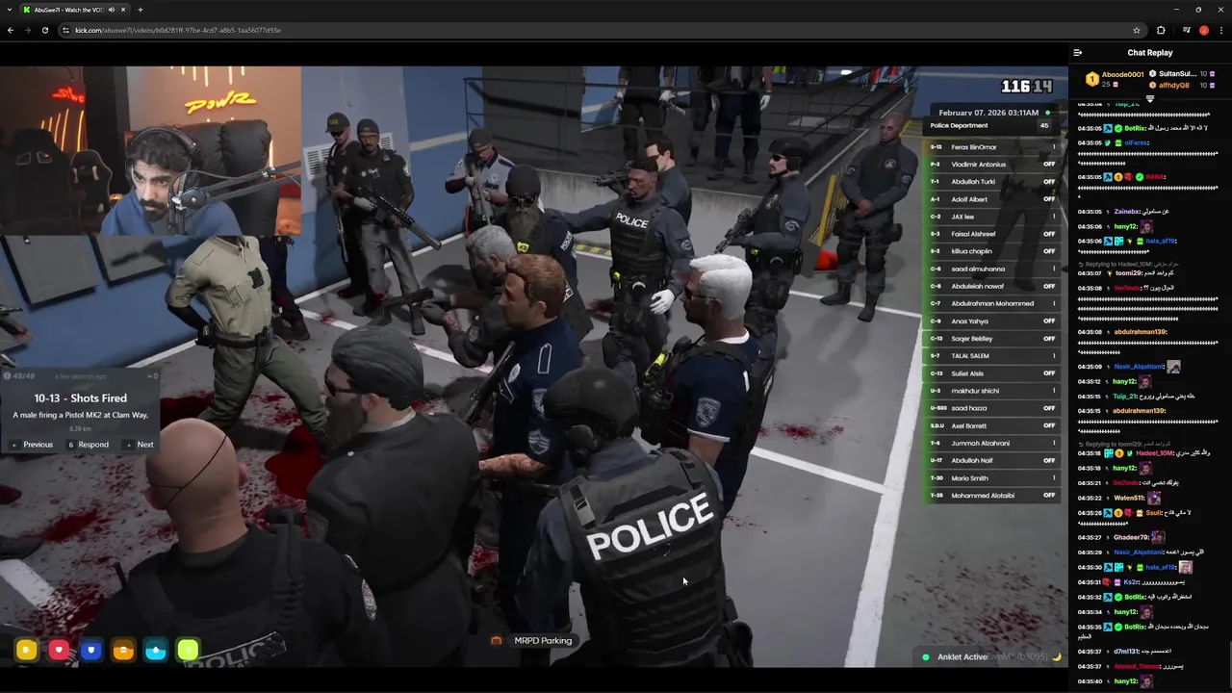
Task: Click the yellow hunger status icon
Action: coord(26,651)
